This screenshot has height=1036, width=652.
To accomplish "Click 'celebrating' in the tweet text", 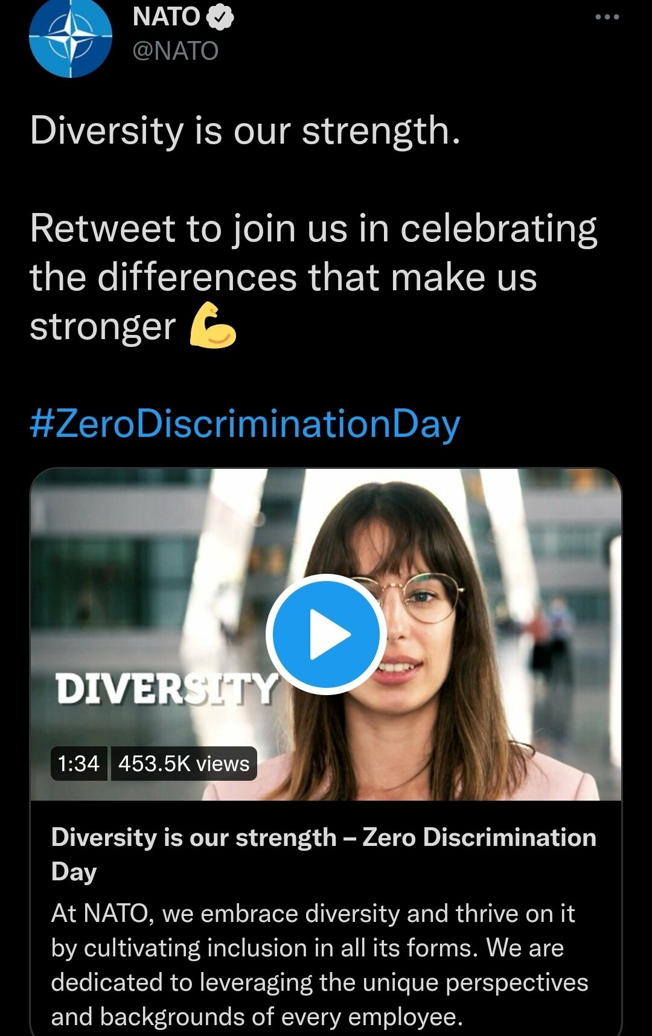I will tap(499, 229).
